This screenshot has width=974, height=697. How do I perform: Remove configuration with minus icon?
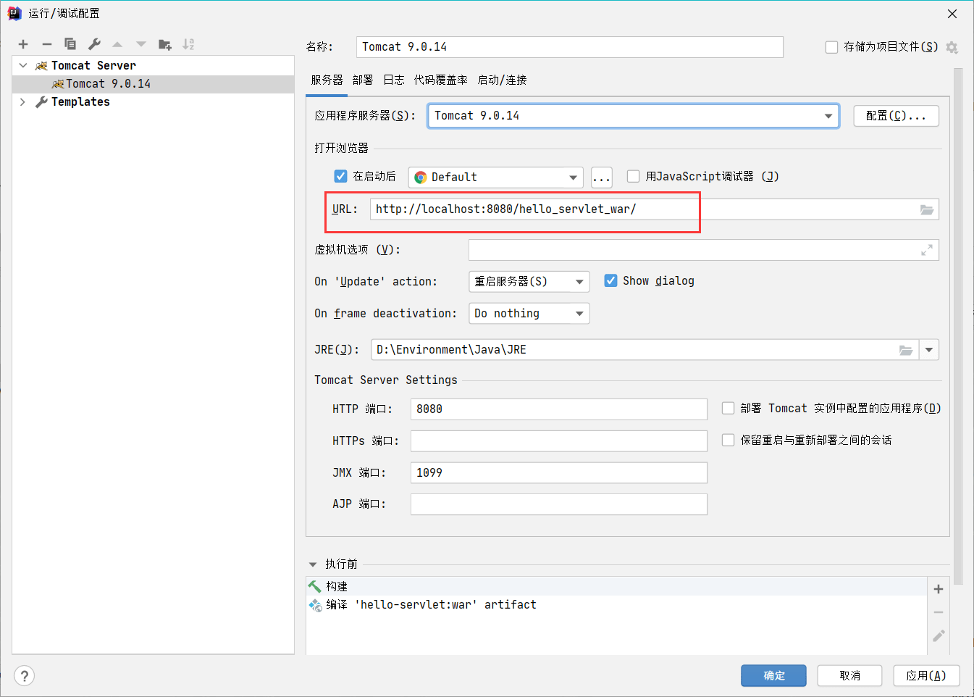pos(47,44)
